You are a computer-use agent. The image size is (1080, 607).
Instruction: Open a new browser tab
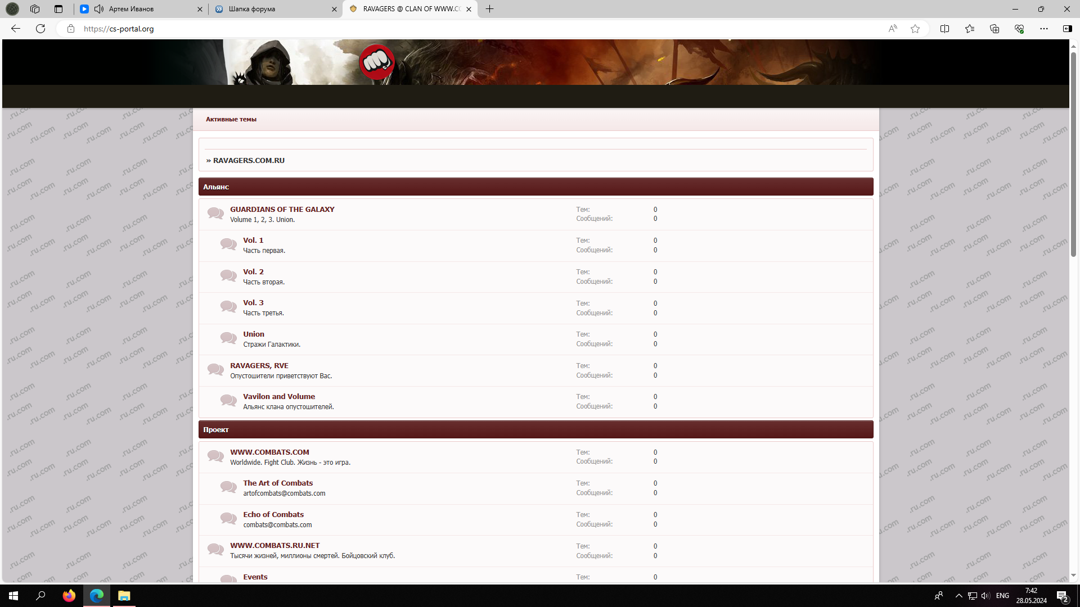tap(489, 9)
